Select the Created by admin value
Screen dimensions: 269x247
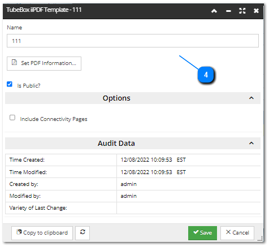click(129, 185)
